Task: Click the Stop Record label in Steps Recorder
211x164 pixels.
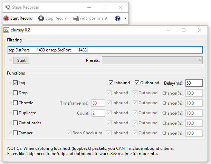Action: pos(56,18)
